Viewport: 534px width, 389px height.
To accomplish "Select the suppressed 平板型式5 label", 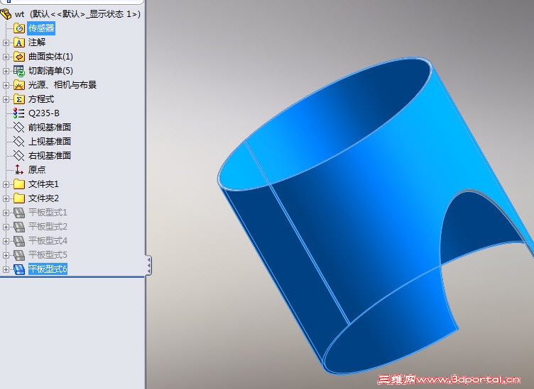I will point(48,255).
